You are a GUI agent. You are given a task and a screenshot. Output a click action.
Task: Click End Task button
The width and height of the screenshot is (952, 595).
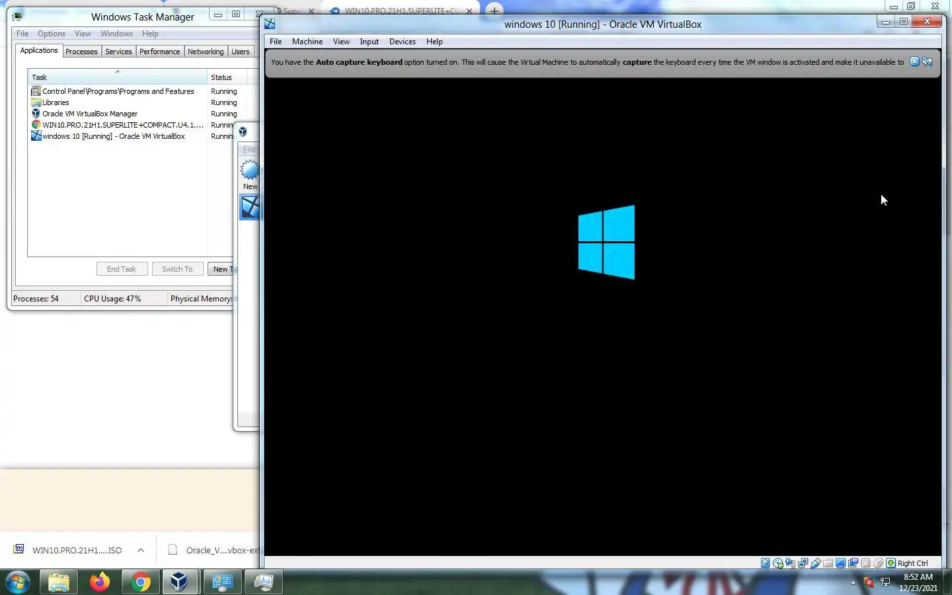click(122, 269)
